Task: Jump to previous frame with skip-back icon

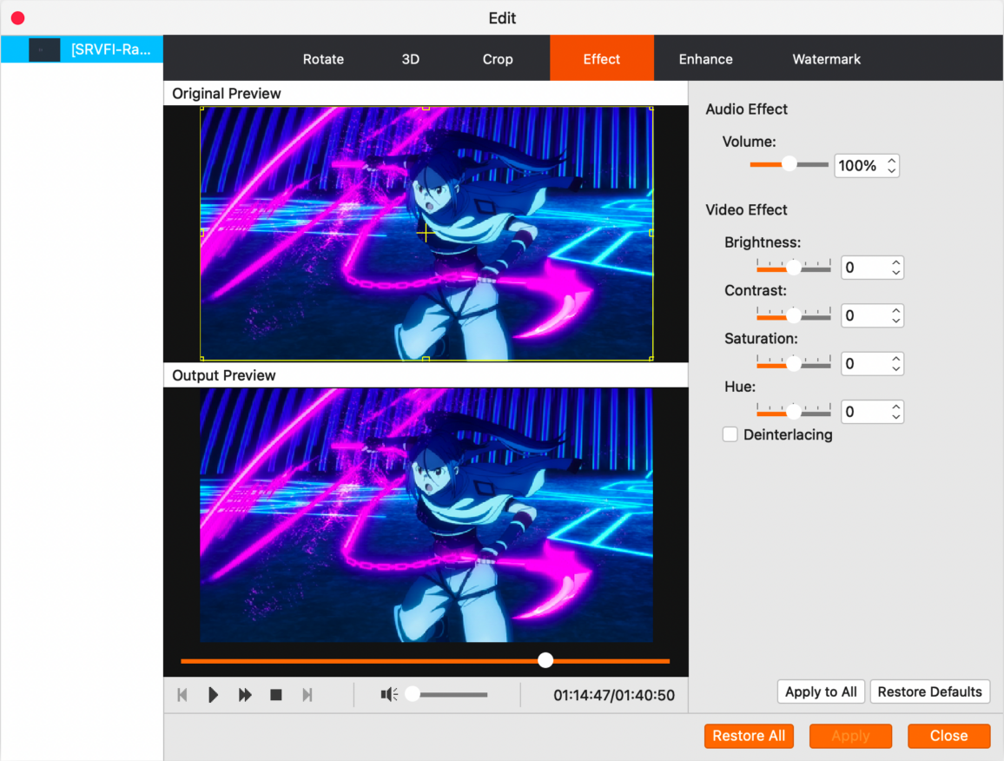Action: [x=182, y=695]
